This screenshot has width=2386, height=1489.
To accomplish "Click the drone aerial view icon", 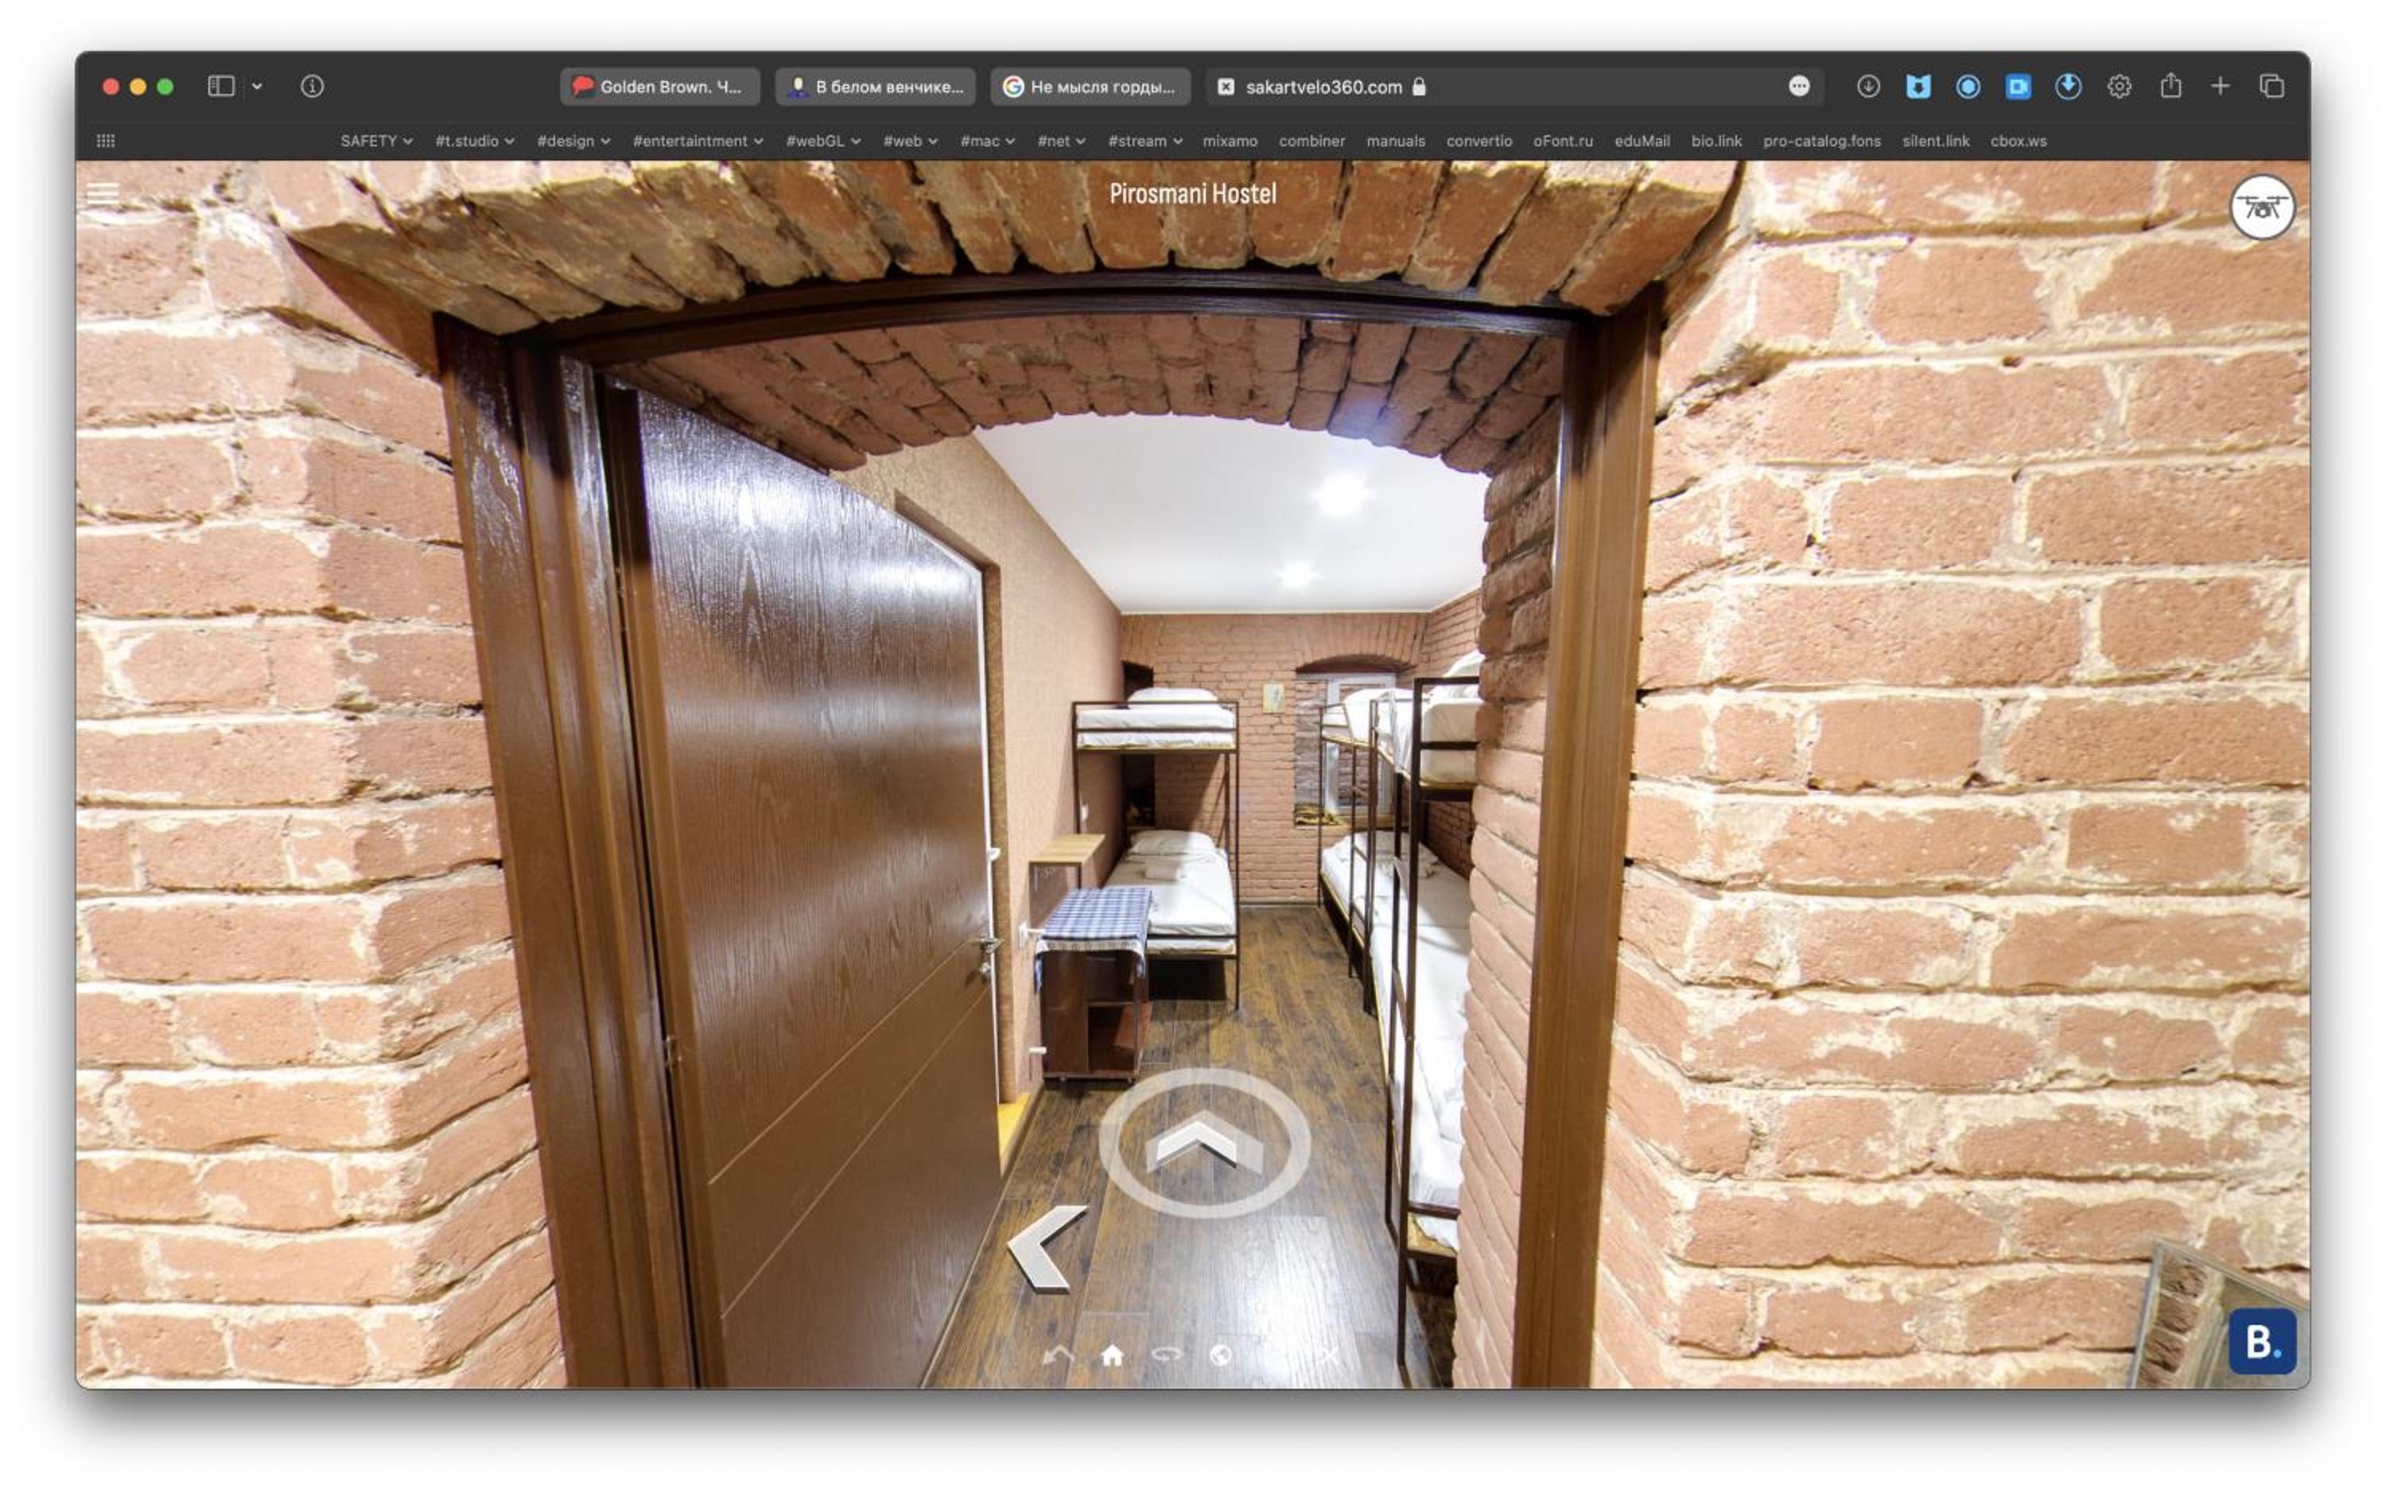I will pyautogui.click(x=2262, y=208).
